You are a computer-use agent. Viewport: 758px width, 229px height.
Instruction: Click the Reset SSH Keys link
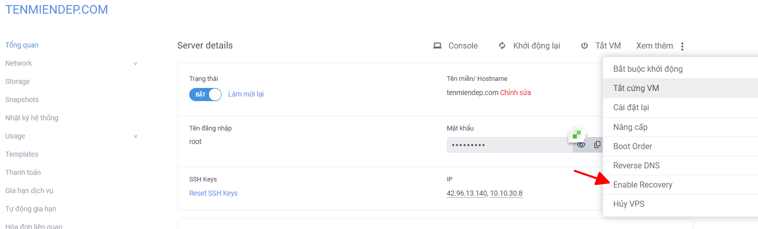tap(213, 193)
